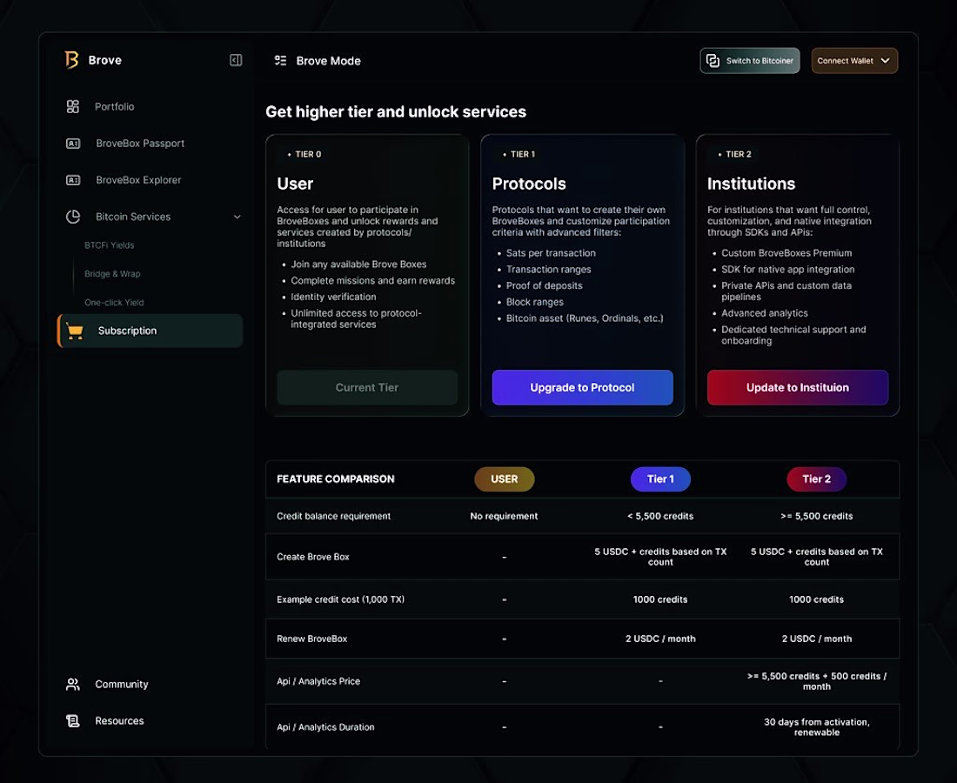Click Upgrade to Protocol button

click(582, 387)
